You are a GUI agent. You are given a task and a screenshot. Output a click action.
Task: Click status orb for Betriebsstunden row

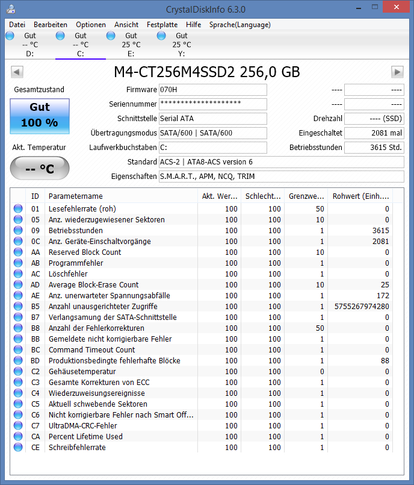(18, 230)
